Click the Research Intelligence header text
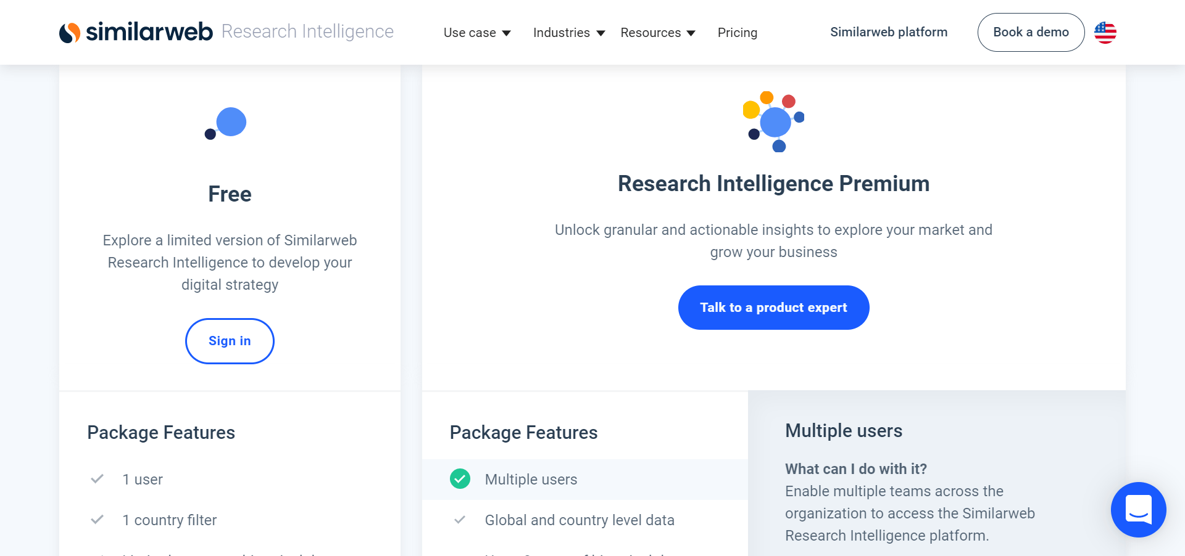The height and width of the screenshot is (556, 1185). tap(308, 31)
